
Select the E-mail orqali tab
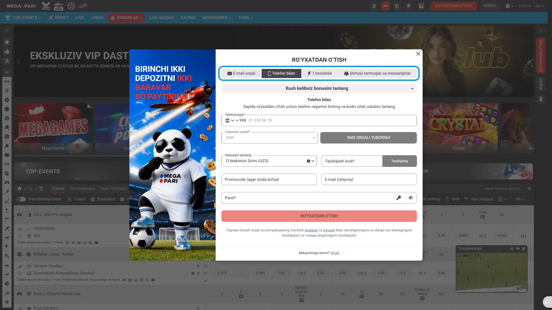241,73
